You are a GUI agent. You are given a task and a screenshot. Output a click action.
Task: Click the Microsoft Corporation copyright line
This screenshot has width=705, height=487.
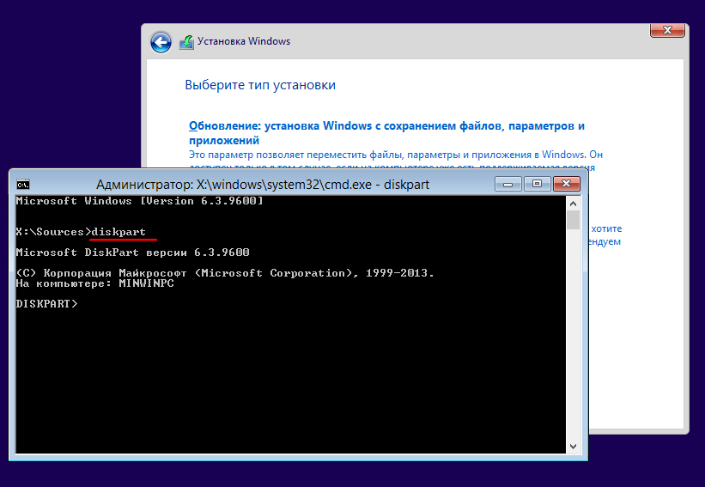pyautogui.click(x=225, y=273)
